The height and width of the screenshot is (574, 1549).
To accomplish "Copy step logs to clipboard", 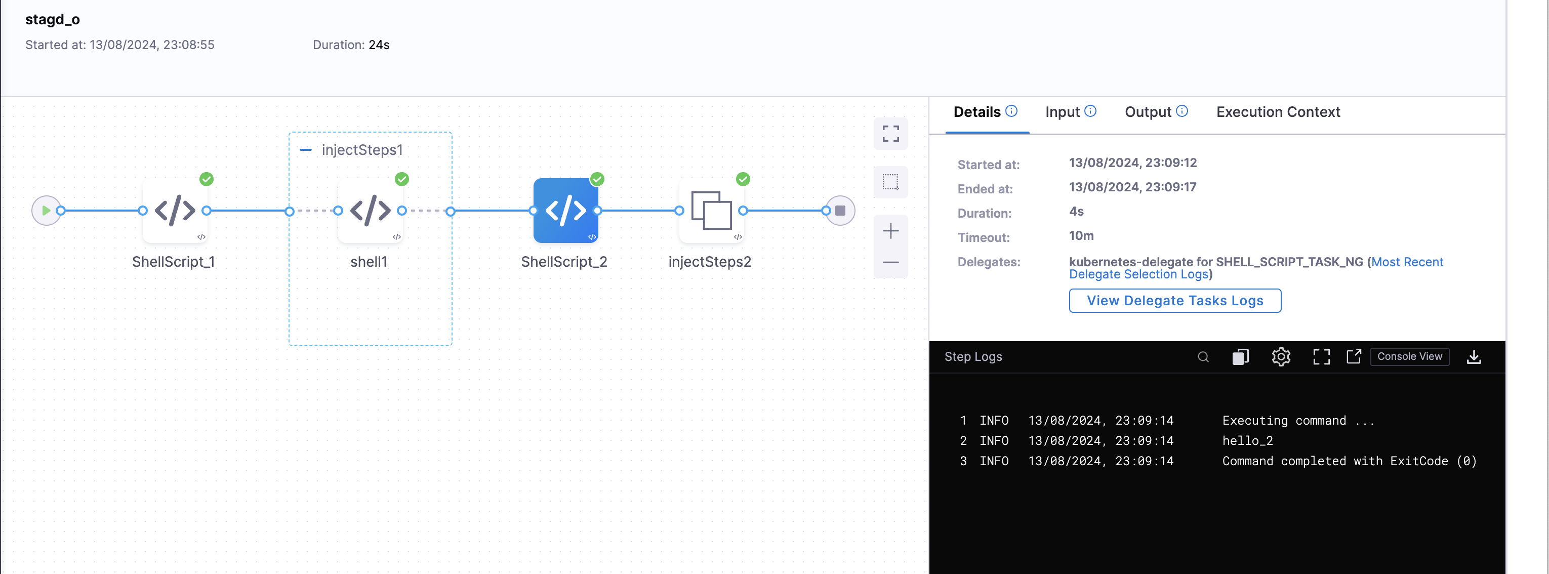I will click(x=1240, y=357).
